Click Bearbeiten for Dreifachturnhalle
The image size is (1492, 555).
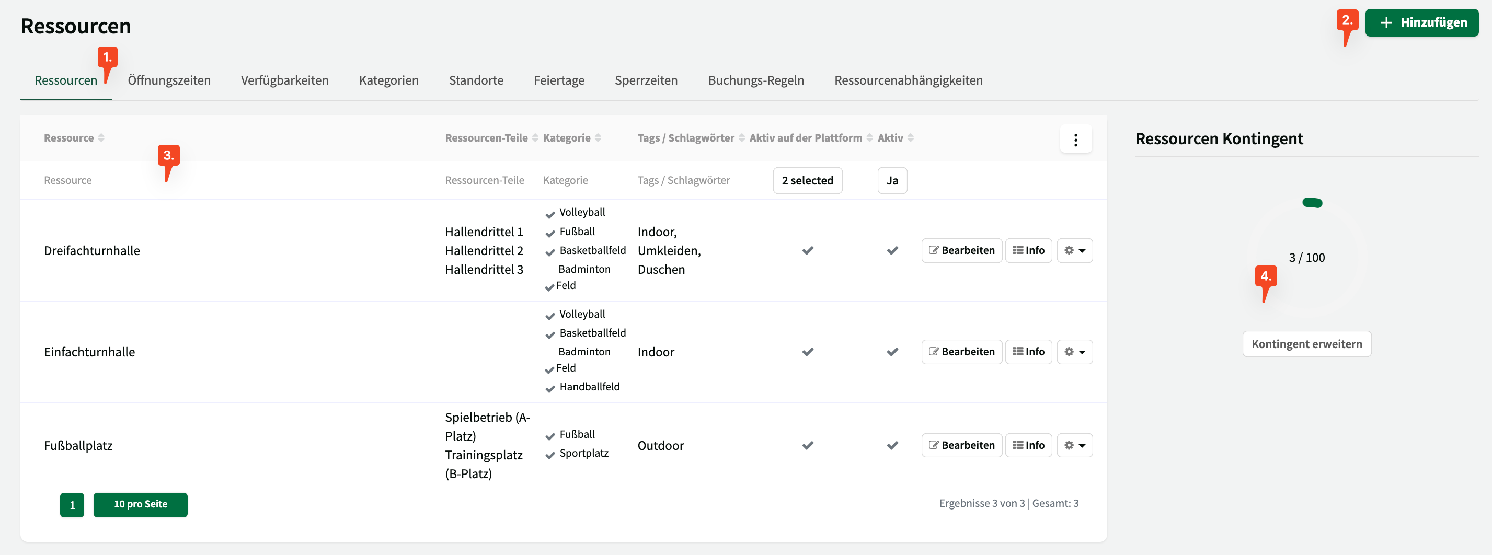[x=961, y=251]
